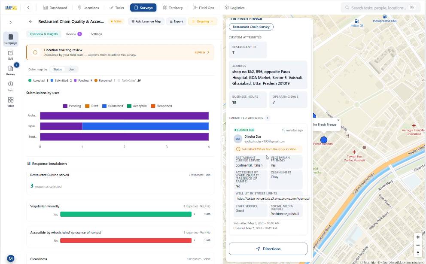Open the Territory menu

click(173, 8)
